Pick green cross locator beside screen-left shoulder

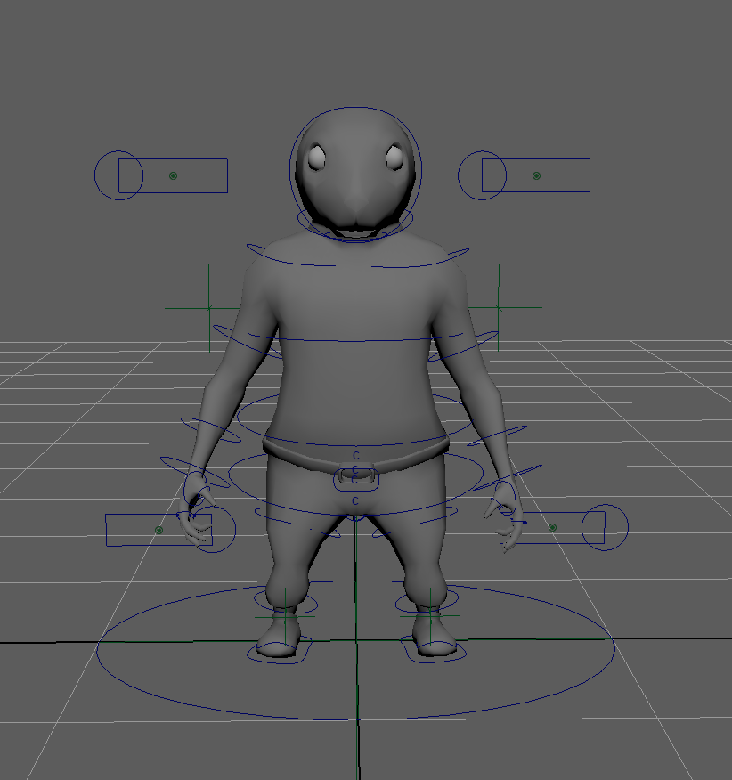tap(209, 308)
